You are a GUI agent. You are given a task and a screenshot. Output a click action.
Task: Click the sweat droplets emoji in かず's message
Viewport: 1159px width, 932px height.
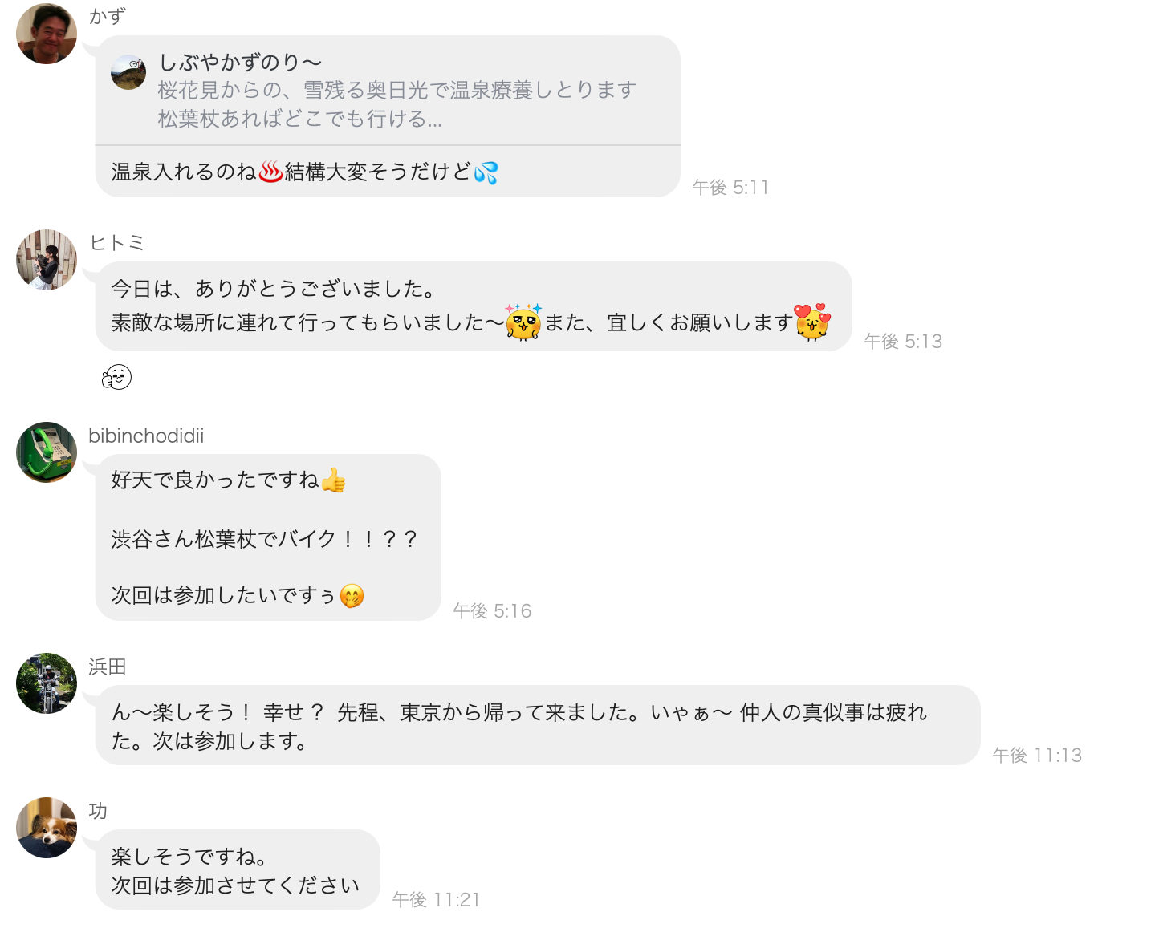coord(486,172)
